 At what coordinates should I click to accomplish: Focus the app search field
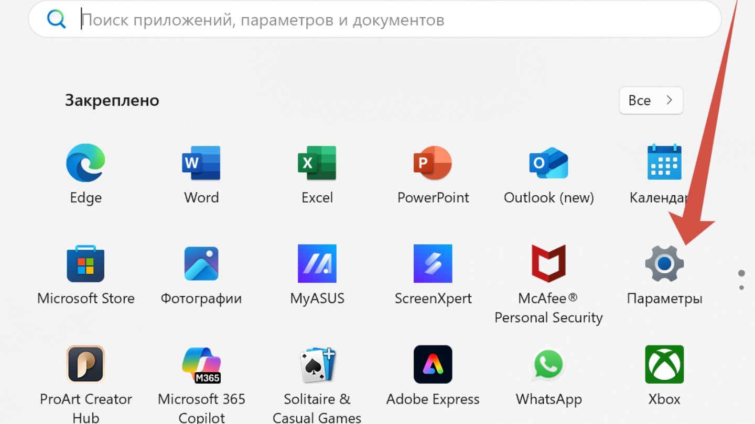375,19
